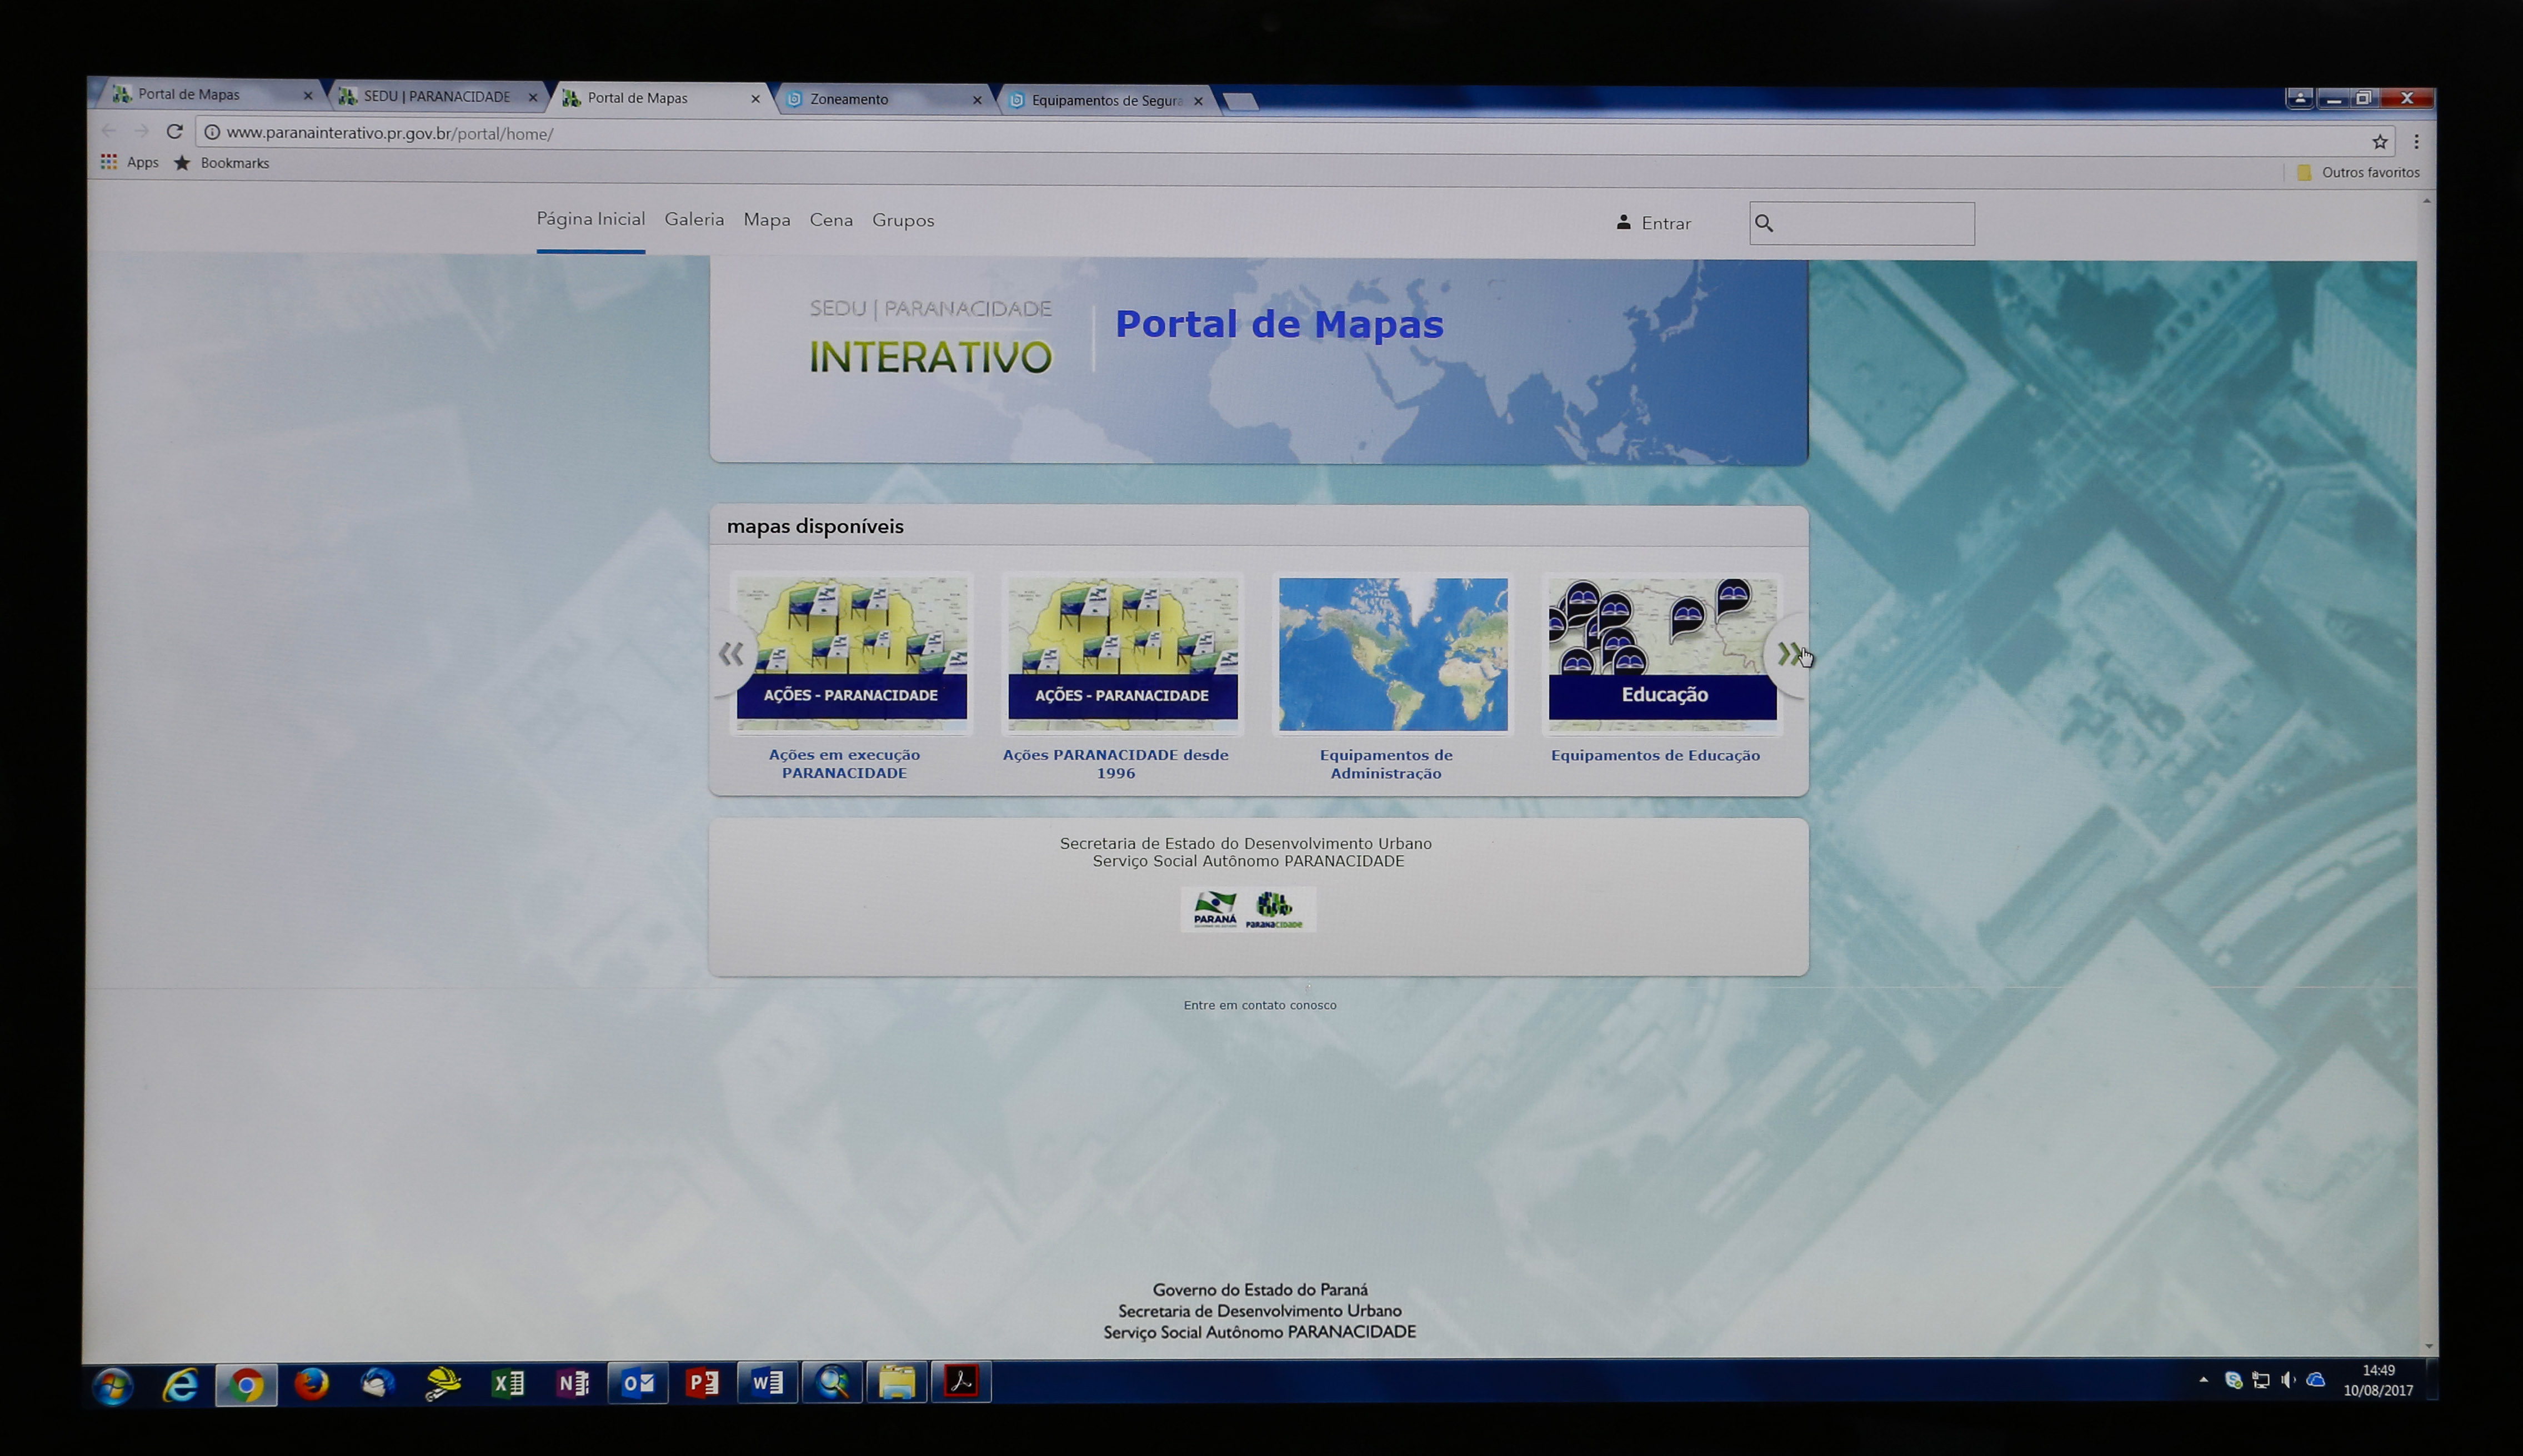Click the Equipamentos de Administração world map thumbnail
The image size is (2523, 1456).
[x=1393, y=653]
